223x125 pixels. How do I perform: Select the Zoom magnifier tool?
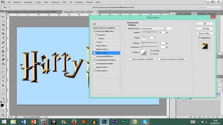tap(3, 99)
